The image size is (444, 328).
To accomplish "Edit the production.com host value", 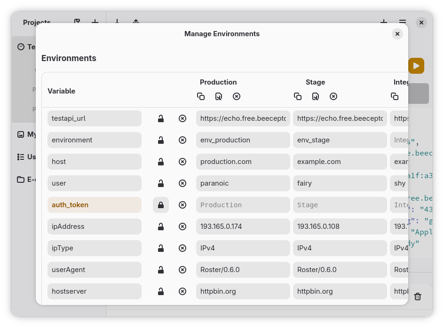I will pos(243,162).
